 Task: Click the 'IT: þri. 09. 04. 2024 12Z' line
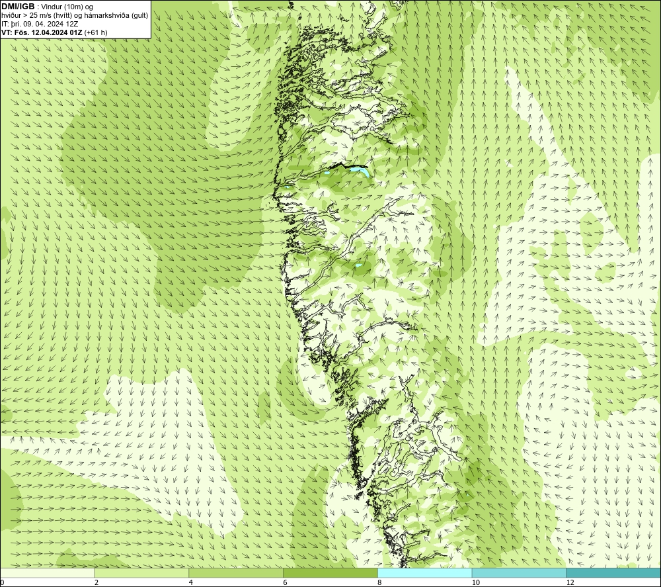click(x=40, y=24)
